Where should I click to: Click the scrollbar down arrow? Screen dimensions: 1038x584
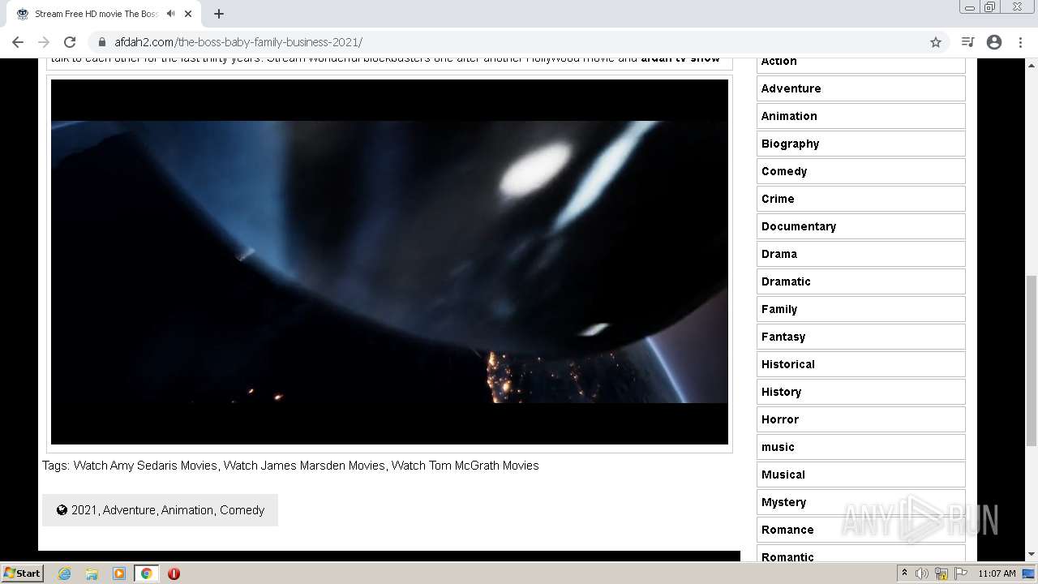click(x=1032, y=555)
